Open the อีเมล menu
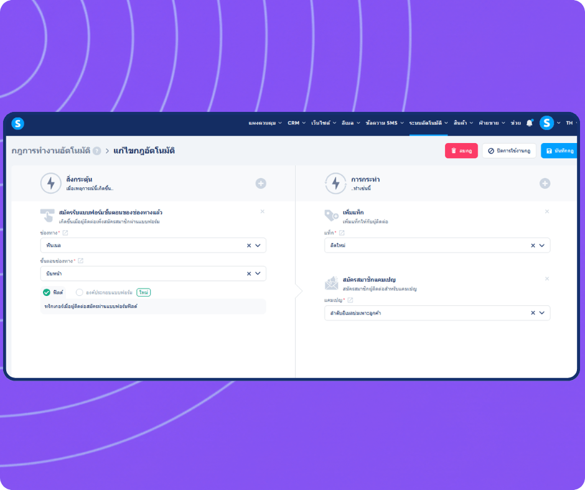The image size is (585, 490). pyautogui.click(x=351, y=123)
